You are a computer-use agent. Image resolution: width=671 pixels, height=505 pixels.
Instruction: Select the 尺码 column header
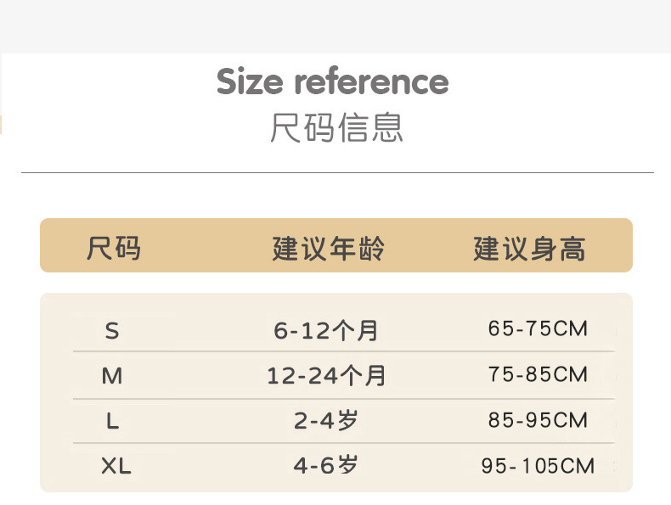tap(113, 249)
